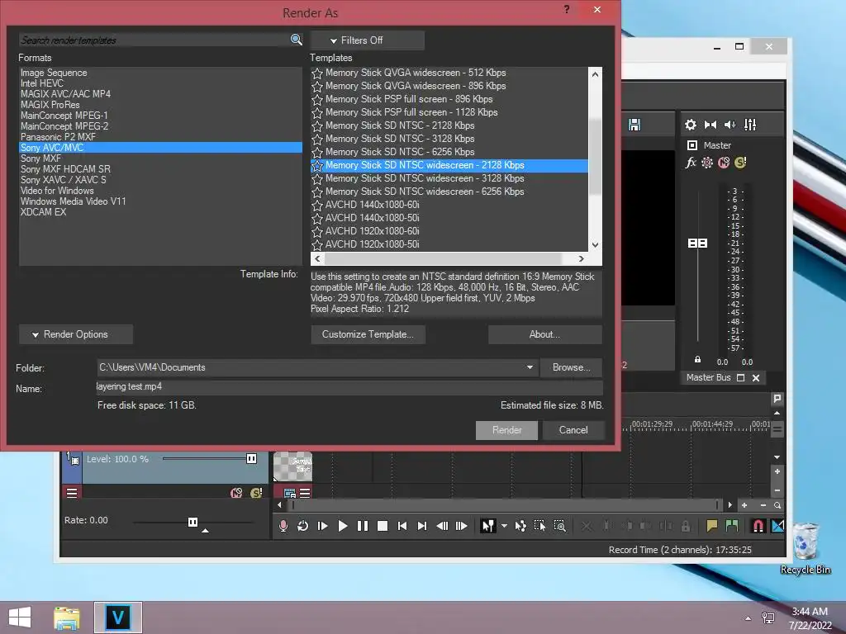Toggle star on Memory Stick SD NTSC widescreen 2128 Kbps
The height and width of the screenshot is (634, 846).
click(317, 165)
